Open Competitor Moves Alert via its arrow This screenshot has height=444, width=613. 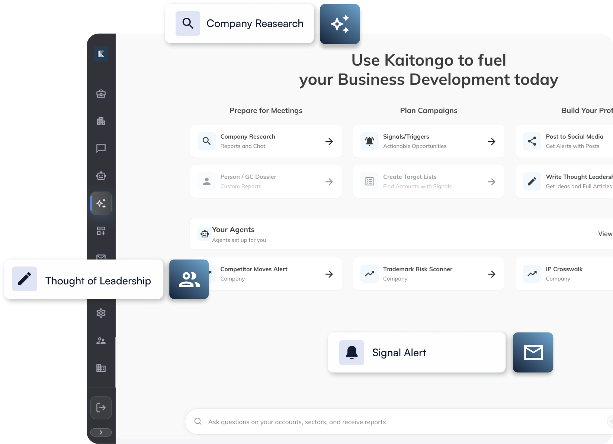pos(329,274)
